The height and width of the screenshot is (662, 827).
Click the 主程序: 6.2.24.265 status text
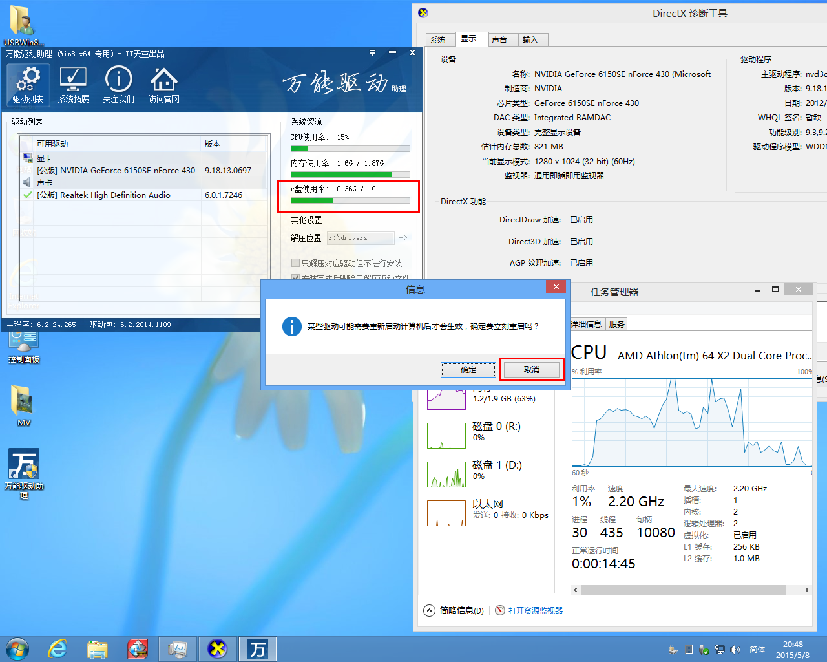click(41, 325)
